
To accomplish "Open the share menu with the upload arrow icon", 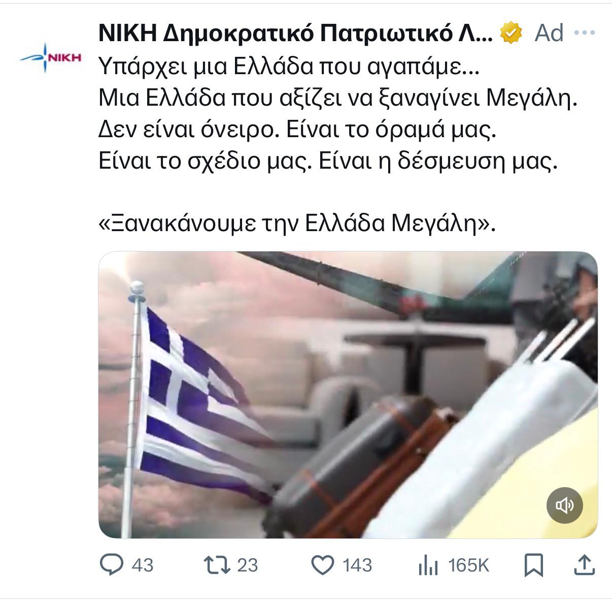I will coord(584,565).
